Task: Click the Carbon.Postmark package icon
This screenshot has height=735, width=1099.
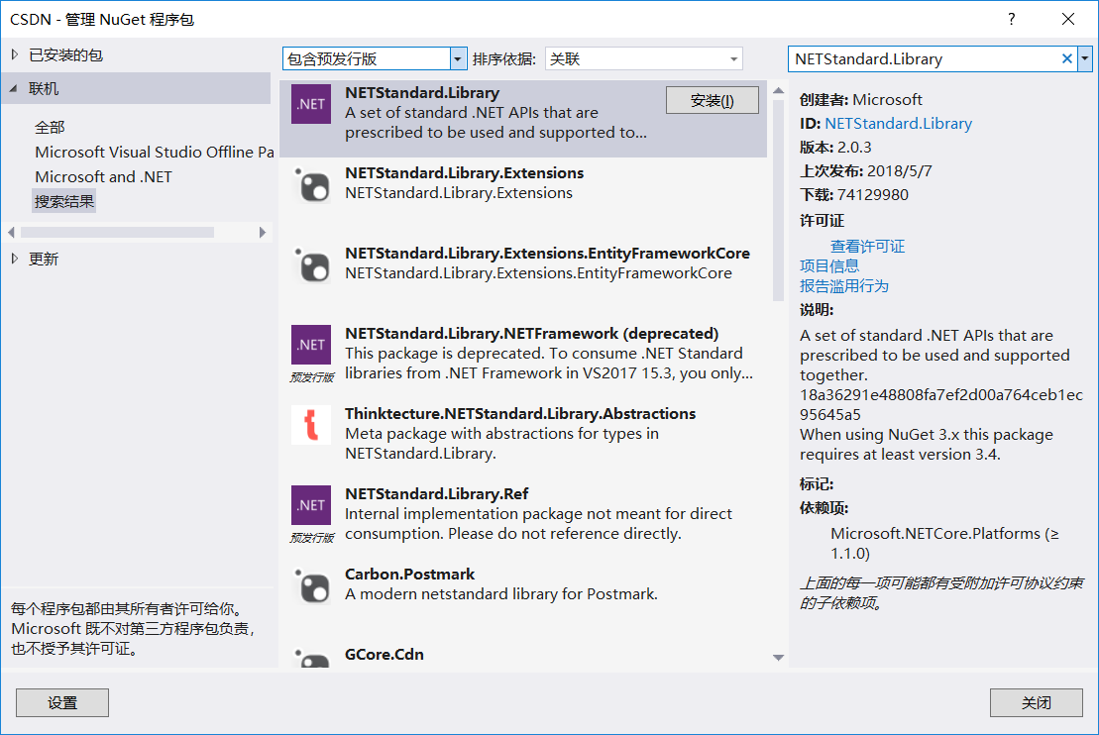Action: tap(310, 585)
